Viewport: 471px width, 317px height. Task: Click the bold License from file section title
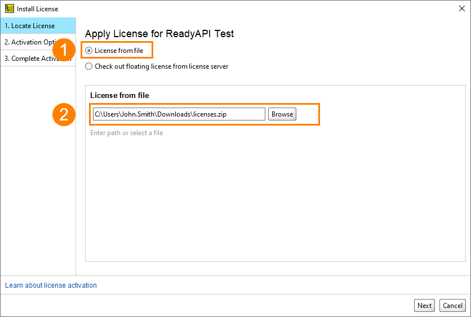[119, 96]
